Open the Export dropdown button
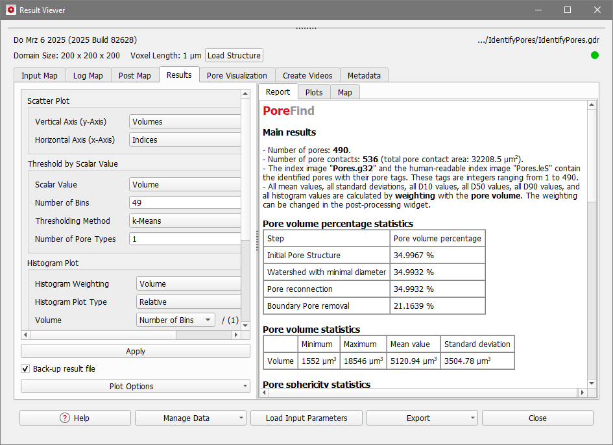The height and width of the screenshot is (445, 613). point(422,418)
